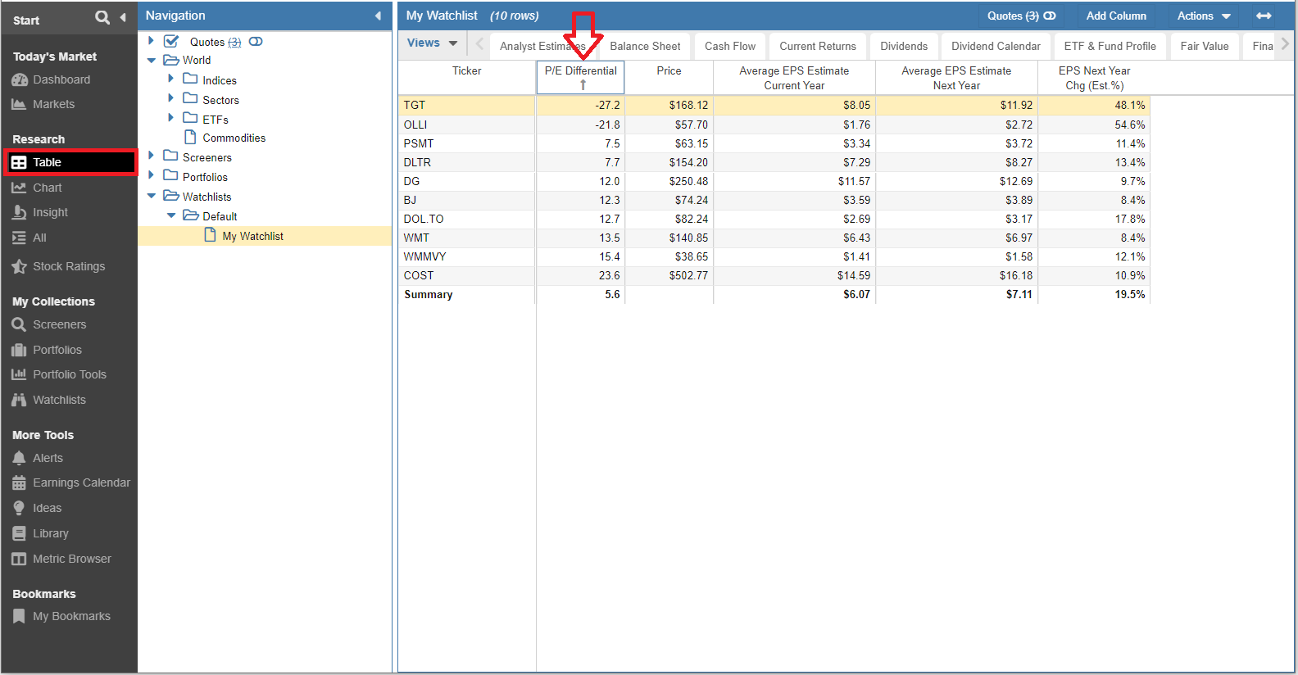Select My Watchlist in navigation tree
The image size is (1298, 675).
pos(252,236)
